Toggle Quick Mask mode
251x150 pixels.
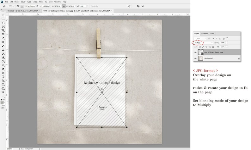coord(3,108)
